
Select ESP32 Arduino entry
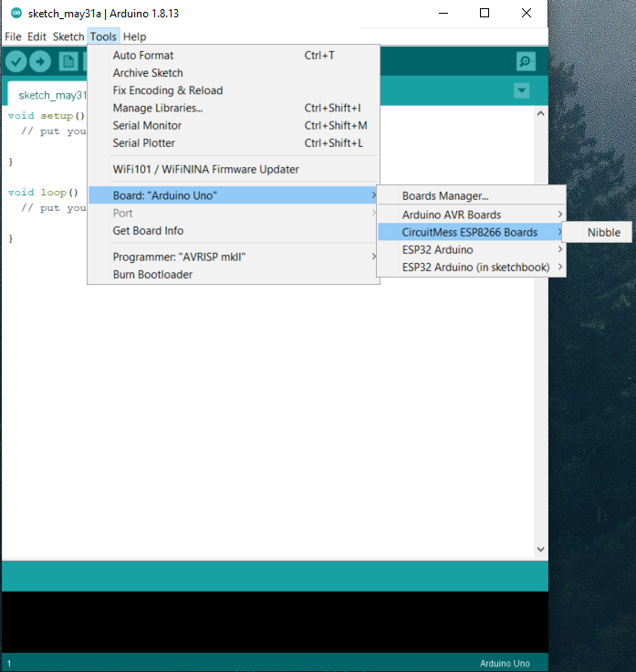(x=471, y=250)
